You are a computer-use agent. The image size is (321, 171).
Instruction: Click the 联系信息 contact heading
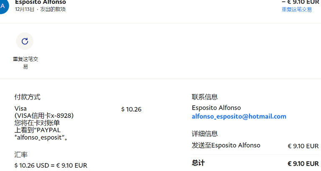[205, 97]
